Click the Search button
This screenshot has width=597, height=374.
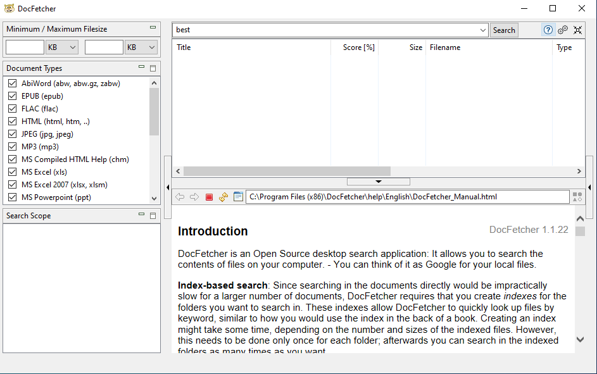[x=504, y=30]
